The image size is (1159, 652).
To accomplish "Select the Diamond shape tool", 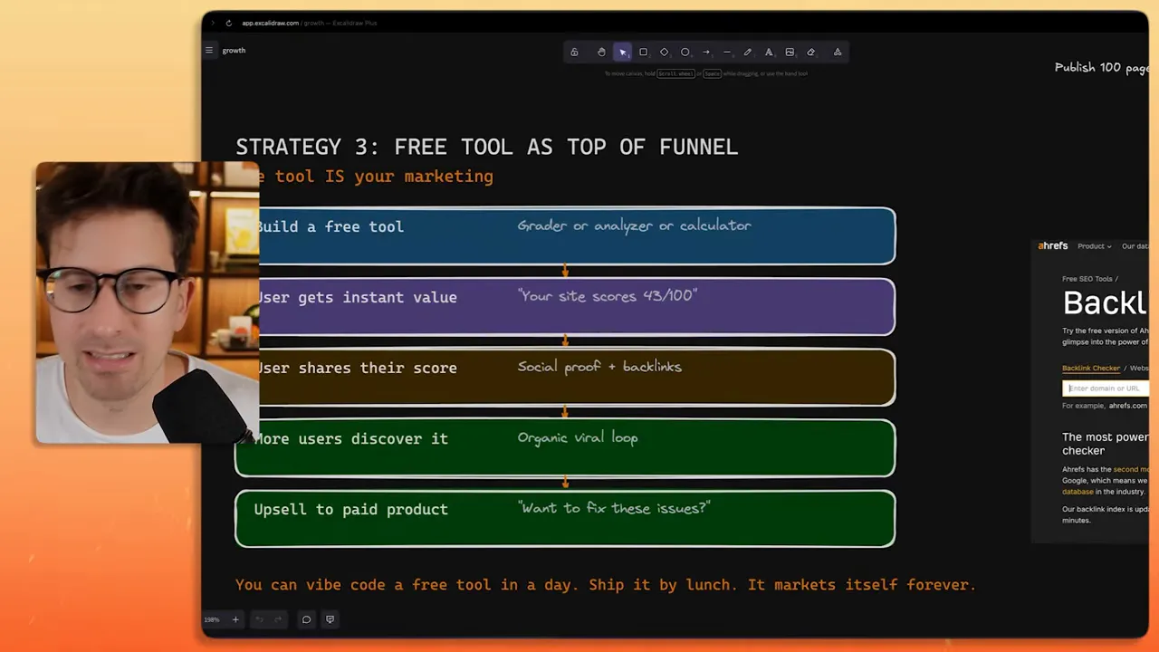I will coord(664,53).
